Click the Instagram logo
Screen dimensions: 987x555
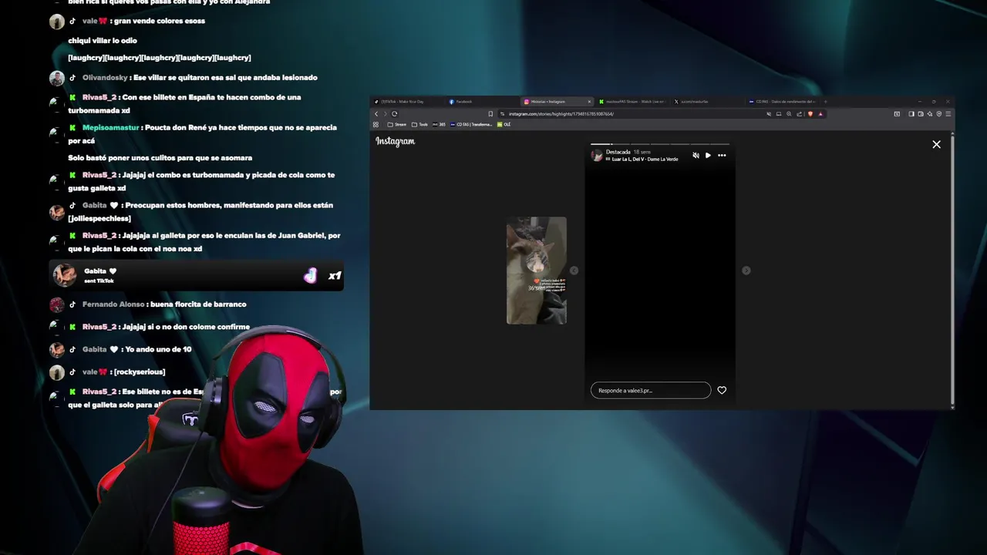(x=396, y=141)
